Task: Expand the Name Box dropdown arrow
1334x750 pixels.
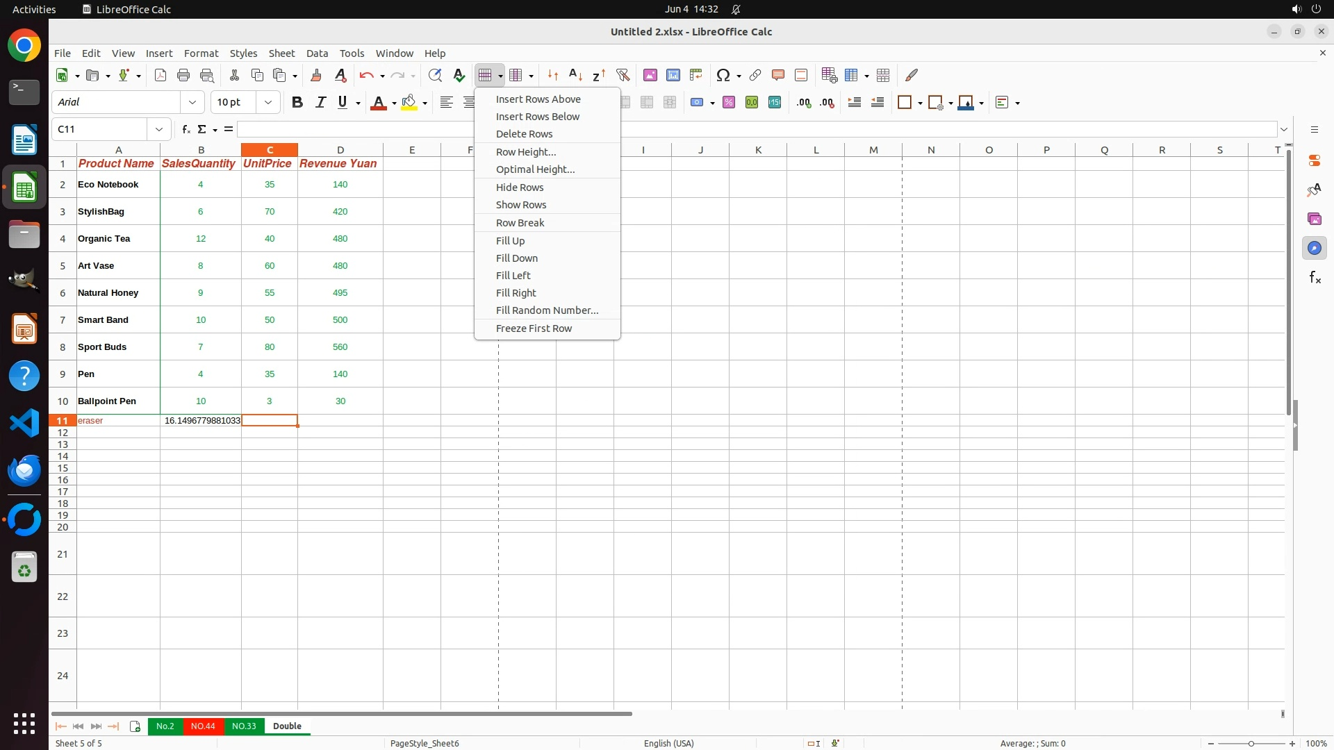Action: (159, 129)
